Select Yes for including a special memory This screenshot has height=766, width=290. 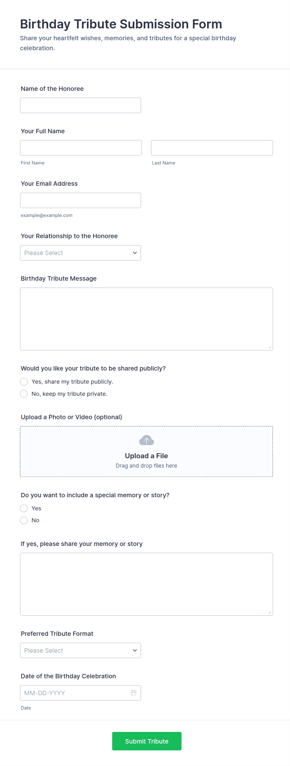point(24,508)
